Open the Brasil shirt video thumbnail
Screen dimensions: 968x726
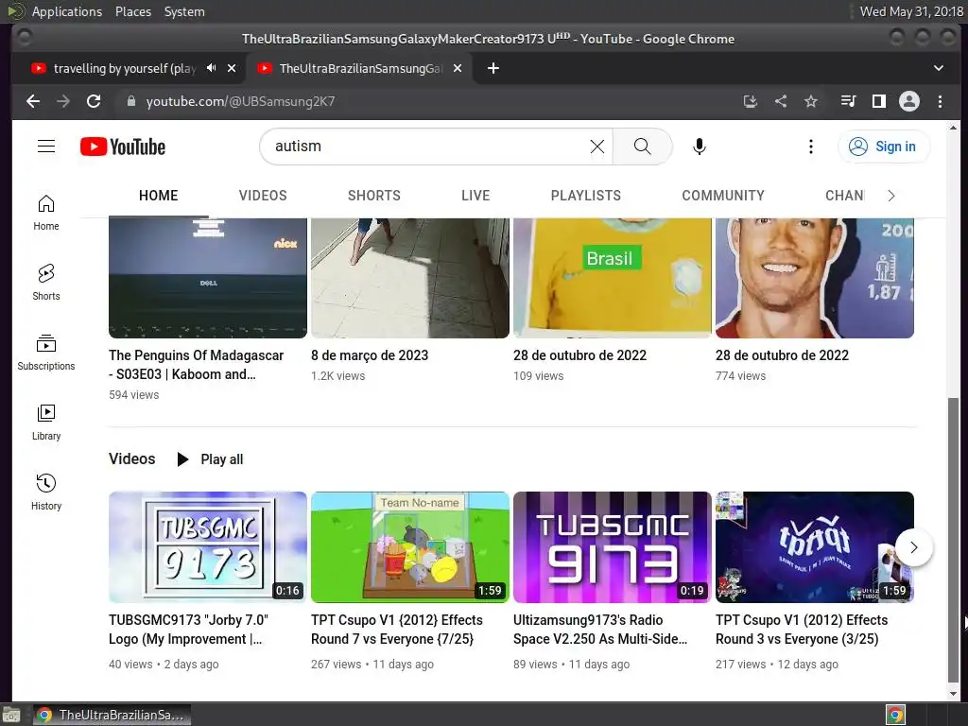point(613,278)
